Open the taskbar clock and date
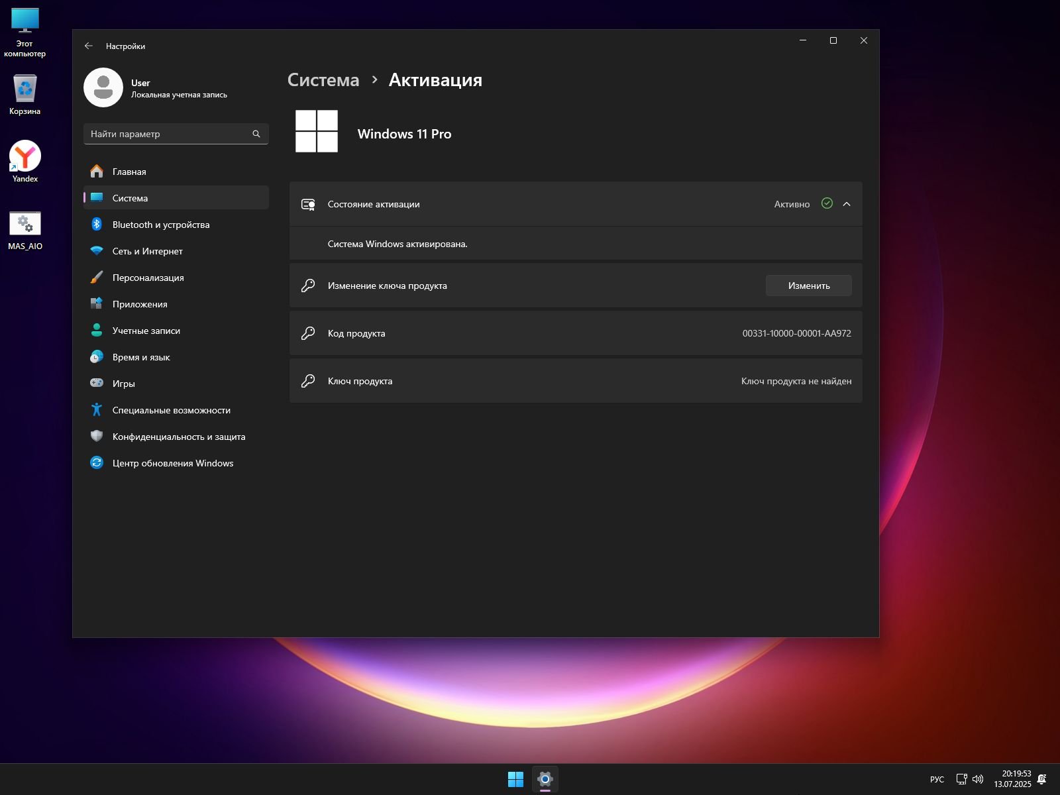1060x795 pixels. (x=1012, y=779)
